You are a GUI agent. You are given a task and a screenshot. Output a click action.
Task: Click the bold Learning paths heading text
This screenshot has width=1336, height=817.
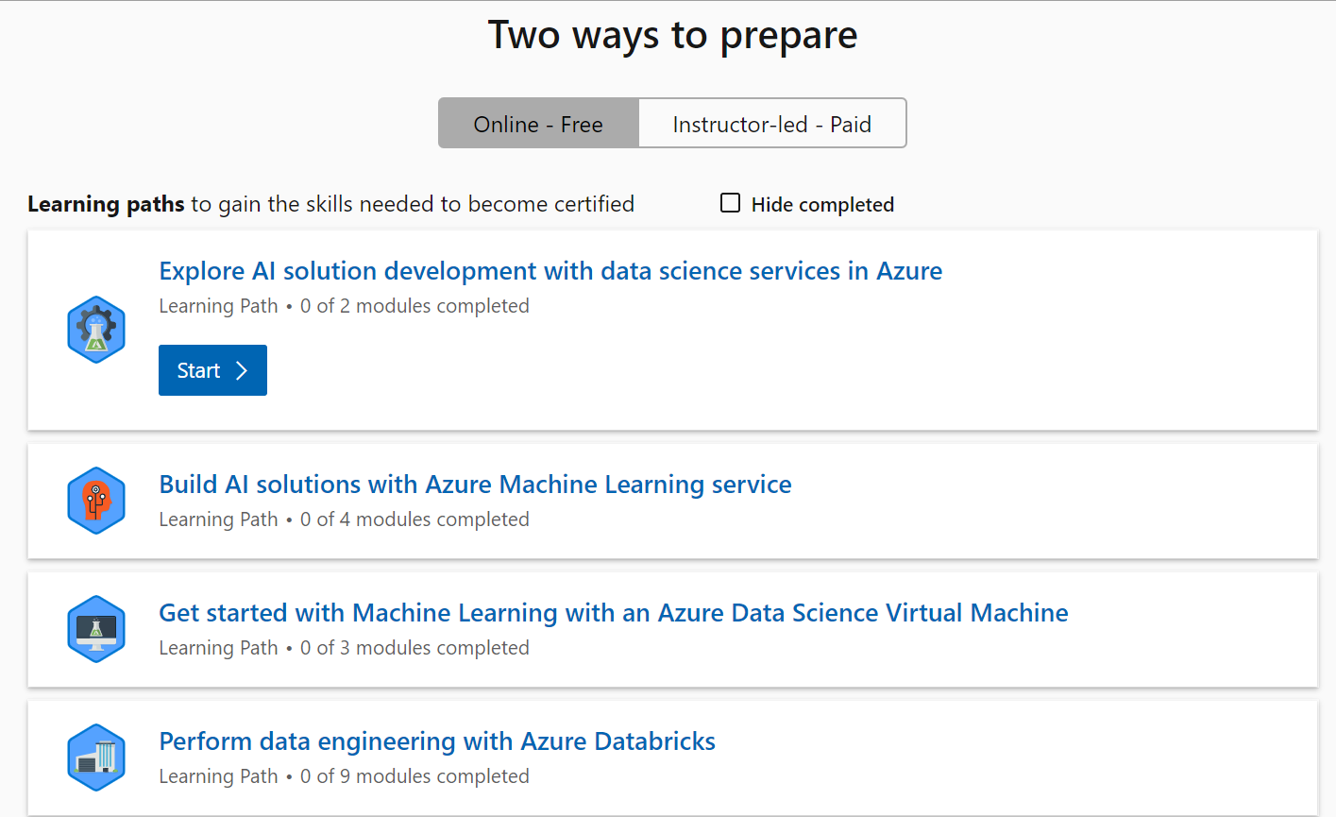(x=106, y=204)
